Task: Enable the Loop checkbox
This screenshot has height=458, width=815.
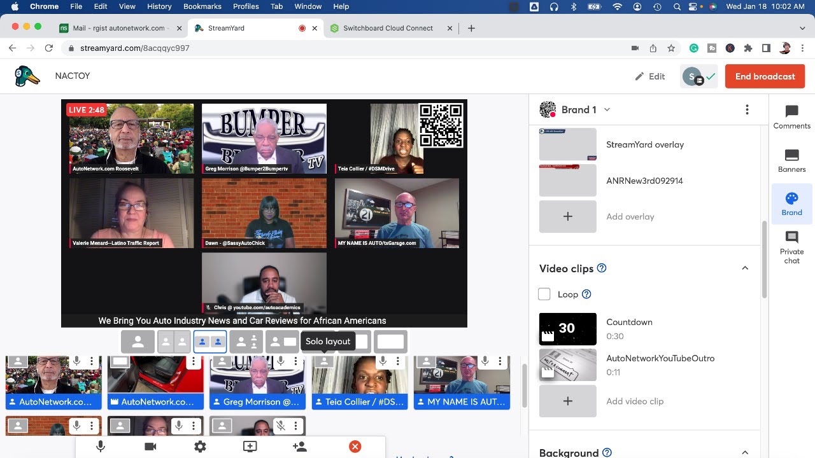Action: pos(544,294)
